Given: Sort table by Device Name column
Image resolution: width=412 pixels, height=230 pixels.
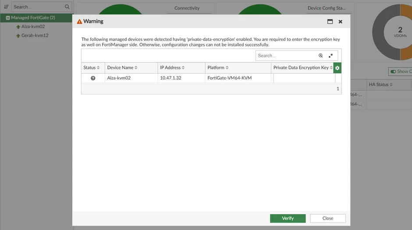Looking at the screenshot, I should [131, 68].
